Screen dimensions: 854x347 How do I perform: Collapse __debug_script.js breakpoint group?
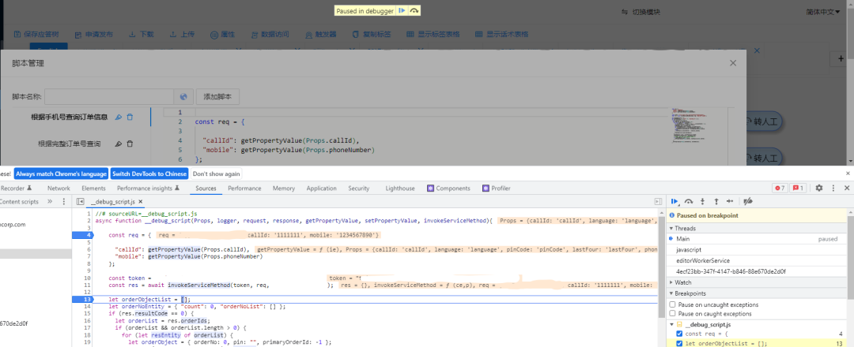click(673, 324)
